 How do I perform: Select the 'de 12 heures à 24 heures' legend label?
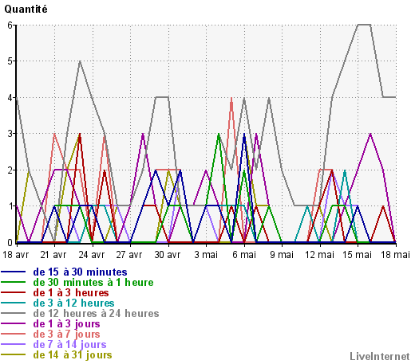pos(96,314)
